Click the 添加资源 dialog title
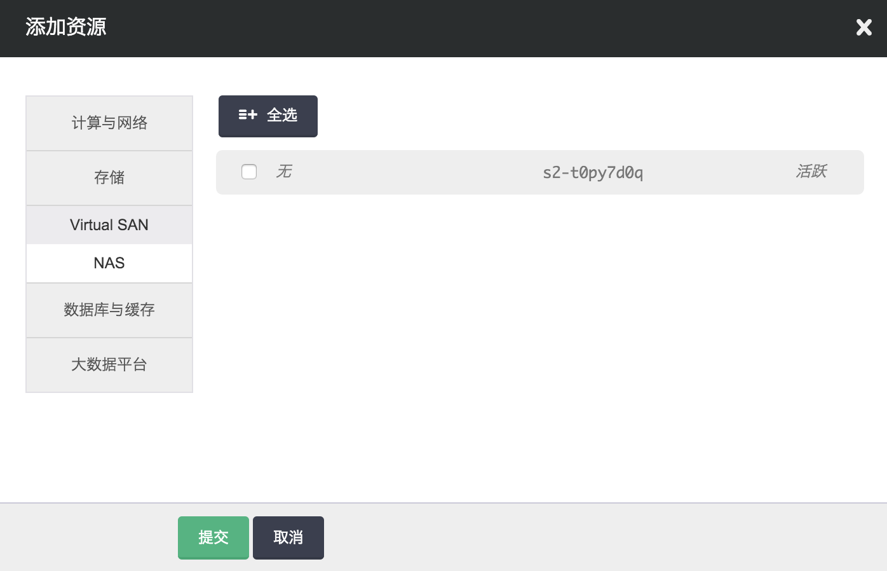The height and width of the screenshot is (571, 887). coord(66,27)
